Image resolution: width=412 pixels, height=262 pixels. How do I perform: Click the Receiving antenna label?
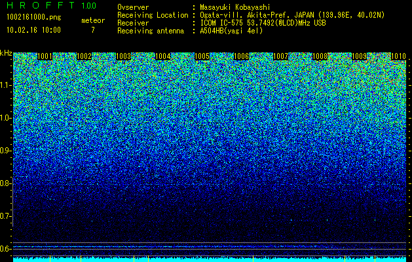click(x=151, y=31)
